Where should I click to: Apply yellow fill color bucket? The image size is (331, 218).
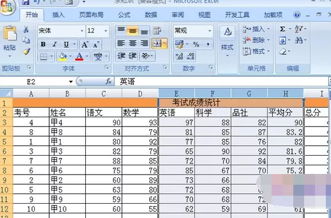click(x=63, y=57)
